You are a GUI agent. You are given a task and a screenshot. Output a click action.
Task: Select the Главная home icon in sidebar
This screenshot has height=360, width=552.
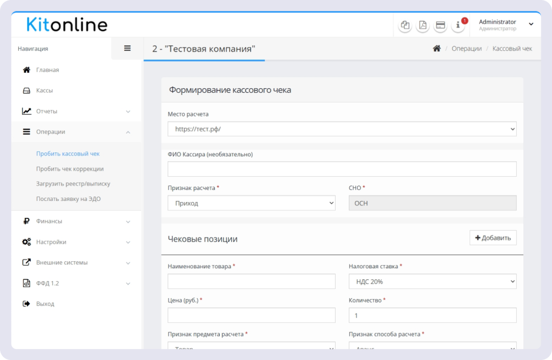(25, 70)
